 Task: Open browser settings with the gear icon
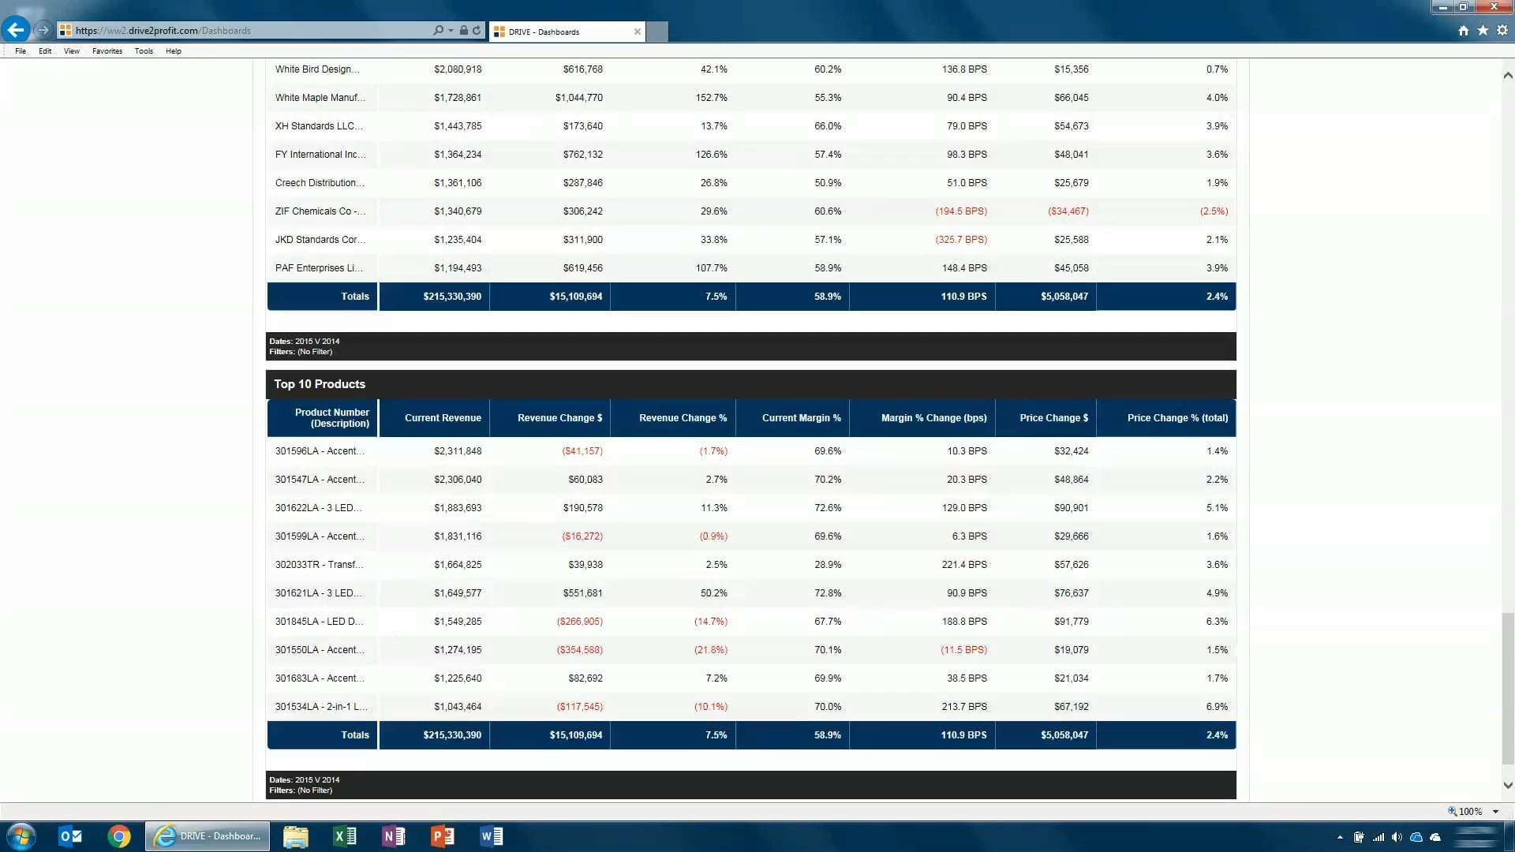[1503, 30]
